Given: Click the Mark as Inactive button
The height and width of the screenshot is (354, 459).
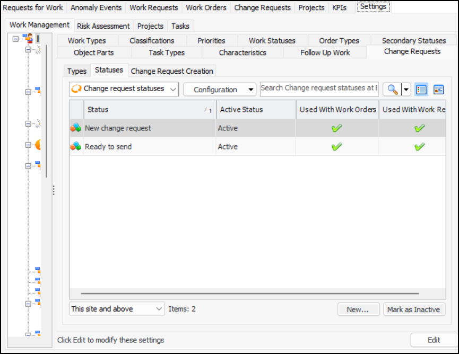Looking at the screenshot, I should click(x=414, y=309).
